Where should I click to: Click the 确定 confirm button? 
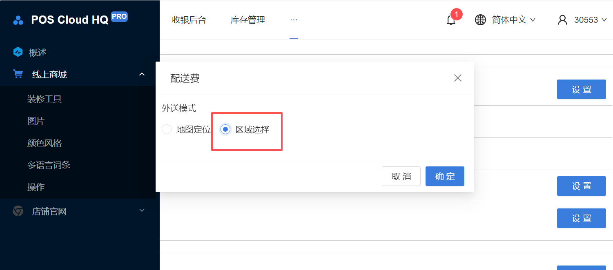[x=445, y=176]
